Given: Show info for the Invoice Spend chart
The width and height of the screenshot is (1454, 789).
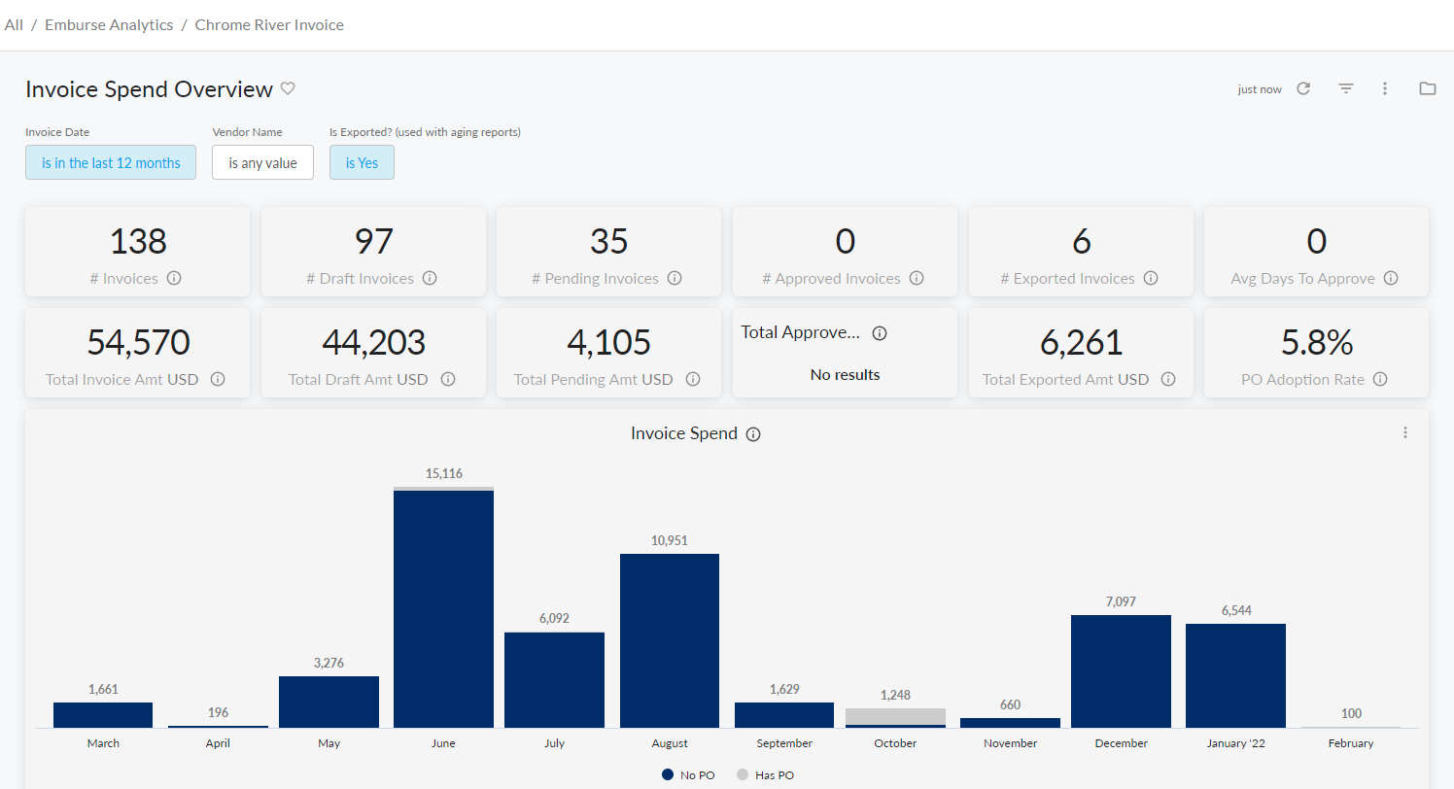Looking at the screenshot, I should point(753,434).
